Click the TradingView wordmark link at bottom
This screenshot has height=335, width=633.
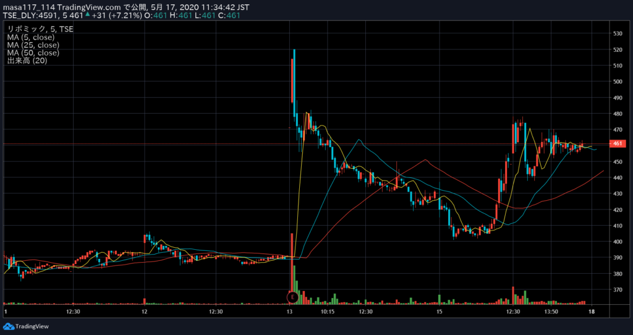click(x=32, y=326)
